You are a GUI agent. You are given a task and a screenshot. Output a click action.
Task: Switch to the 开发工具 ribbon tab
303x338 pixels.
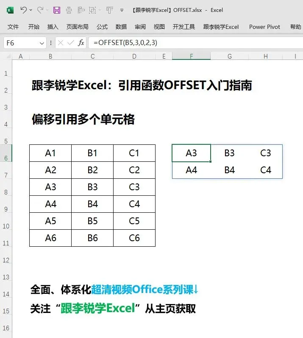point(184,27)
